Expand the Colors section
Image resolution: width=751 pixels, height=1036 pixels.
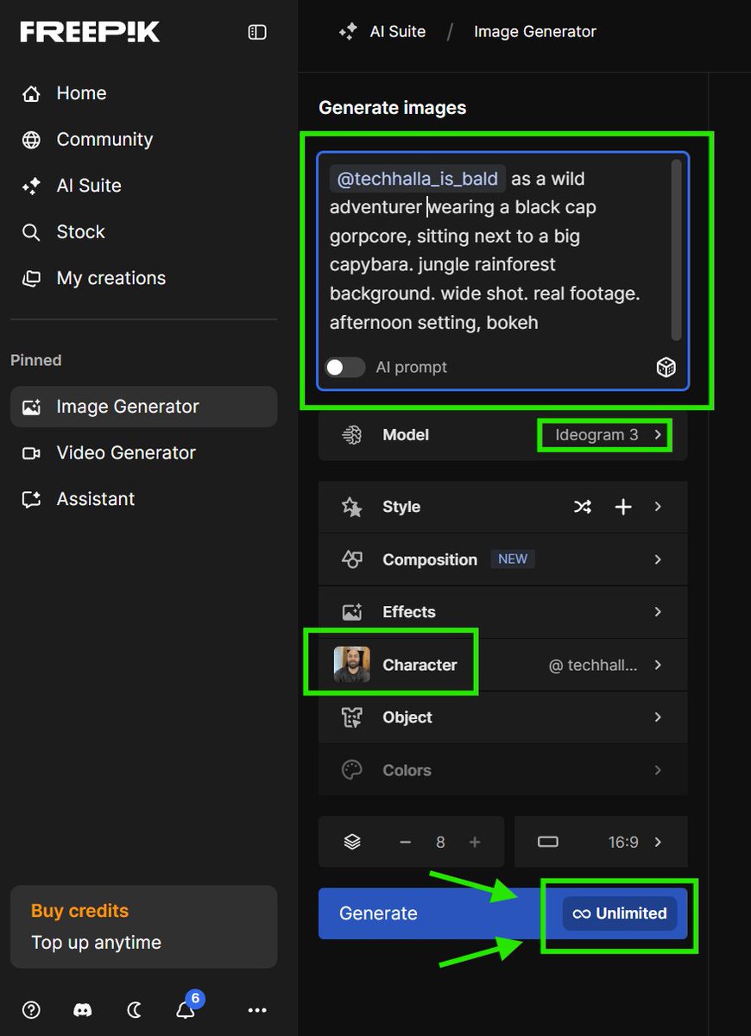click(502, 770)
